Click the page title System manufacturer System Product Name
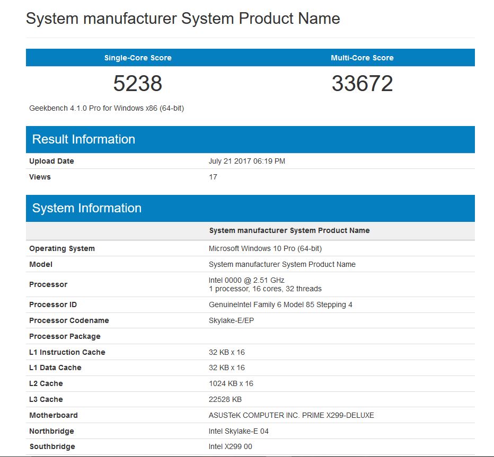494x457 pixels. click(x=183, y=19)
